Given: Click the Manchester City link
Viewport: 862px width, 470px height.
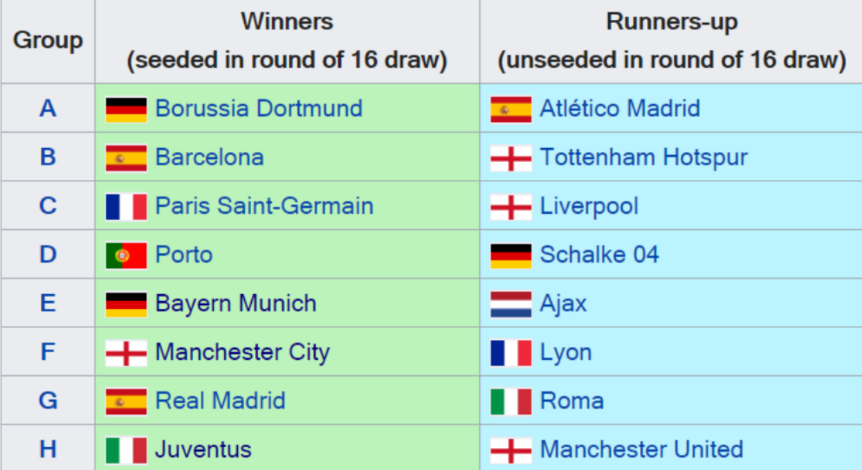Looking at the screenshot, I should tap(242, 352).
